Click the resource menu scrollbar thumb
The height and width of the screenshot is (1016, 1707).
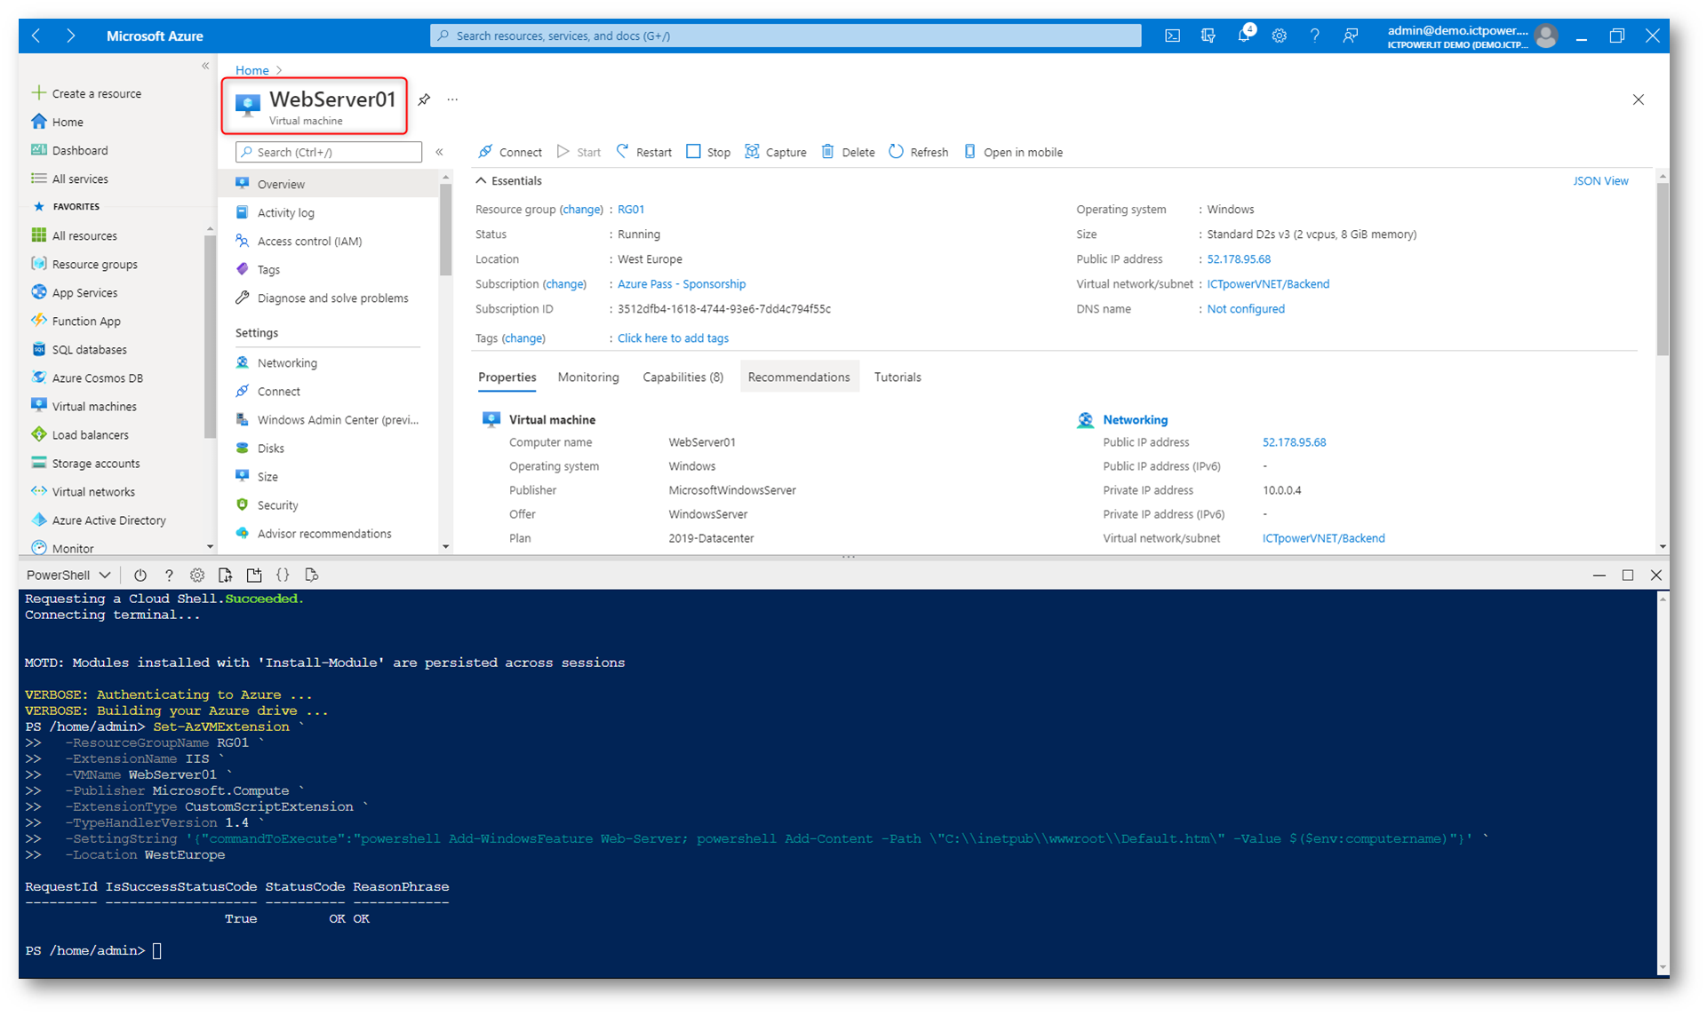click(x=445, y=230)
